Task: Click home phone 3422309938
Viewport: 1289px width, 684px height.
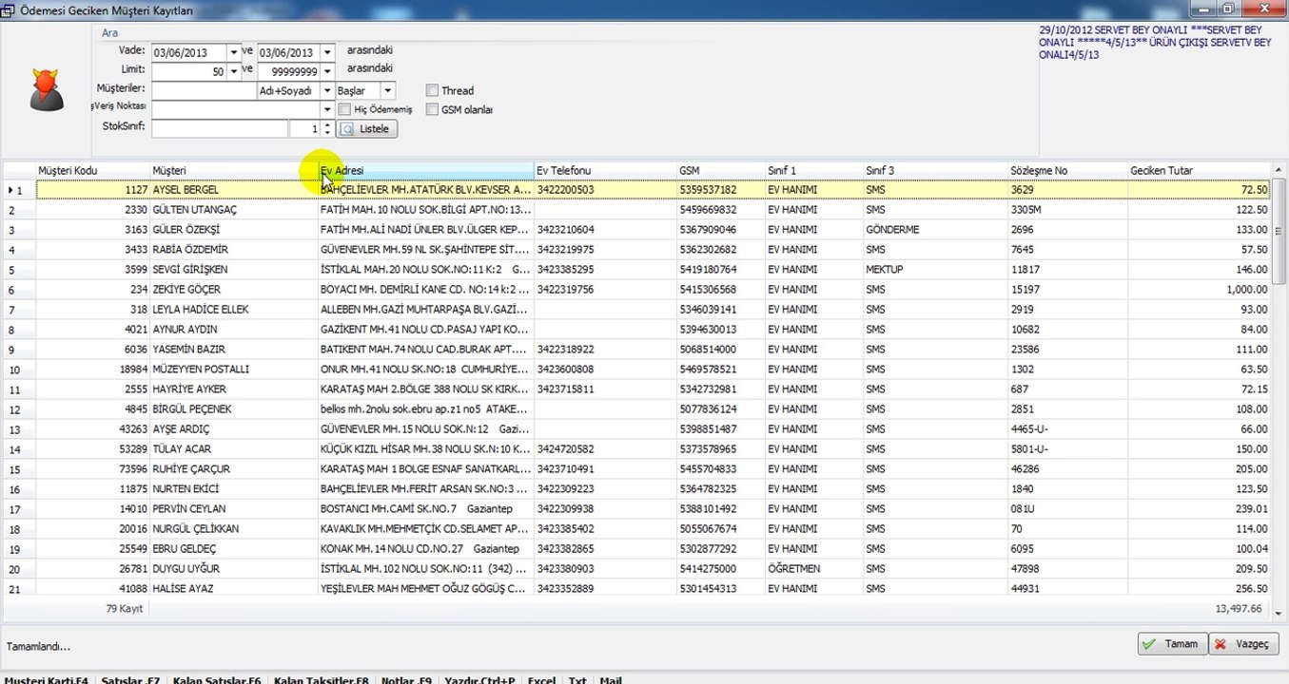Action: click(x=565, y=509)
